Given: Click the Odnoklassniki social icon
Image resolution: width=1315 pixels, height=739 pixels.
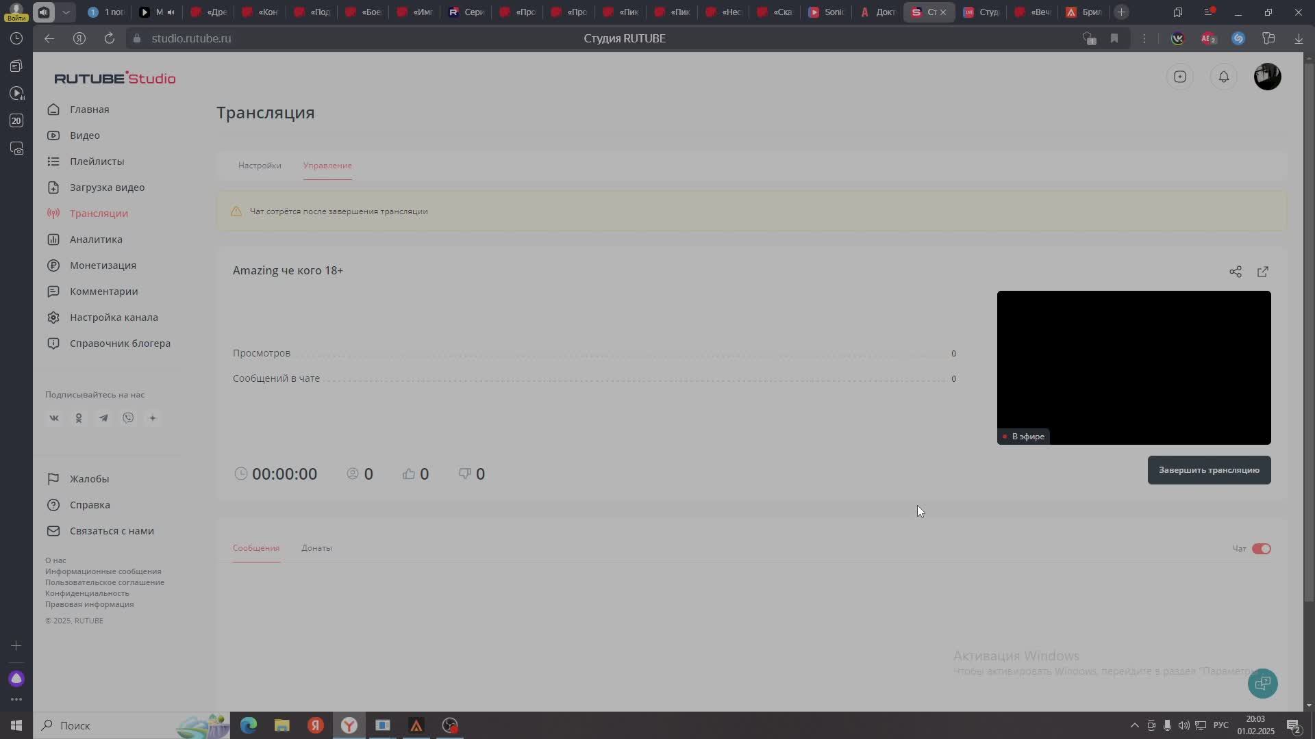Looking at the screenshot, I should (x=79, y=418).
